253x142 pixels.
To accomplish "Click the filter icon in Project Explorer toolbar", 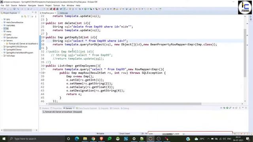I will (x=28, y=17).
